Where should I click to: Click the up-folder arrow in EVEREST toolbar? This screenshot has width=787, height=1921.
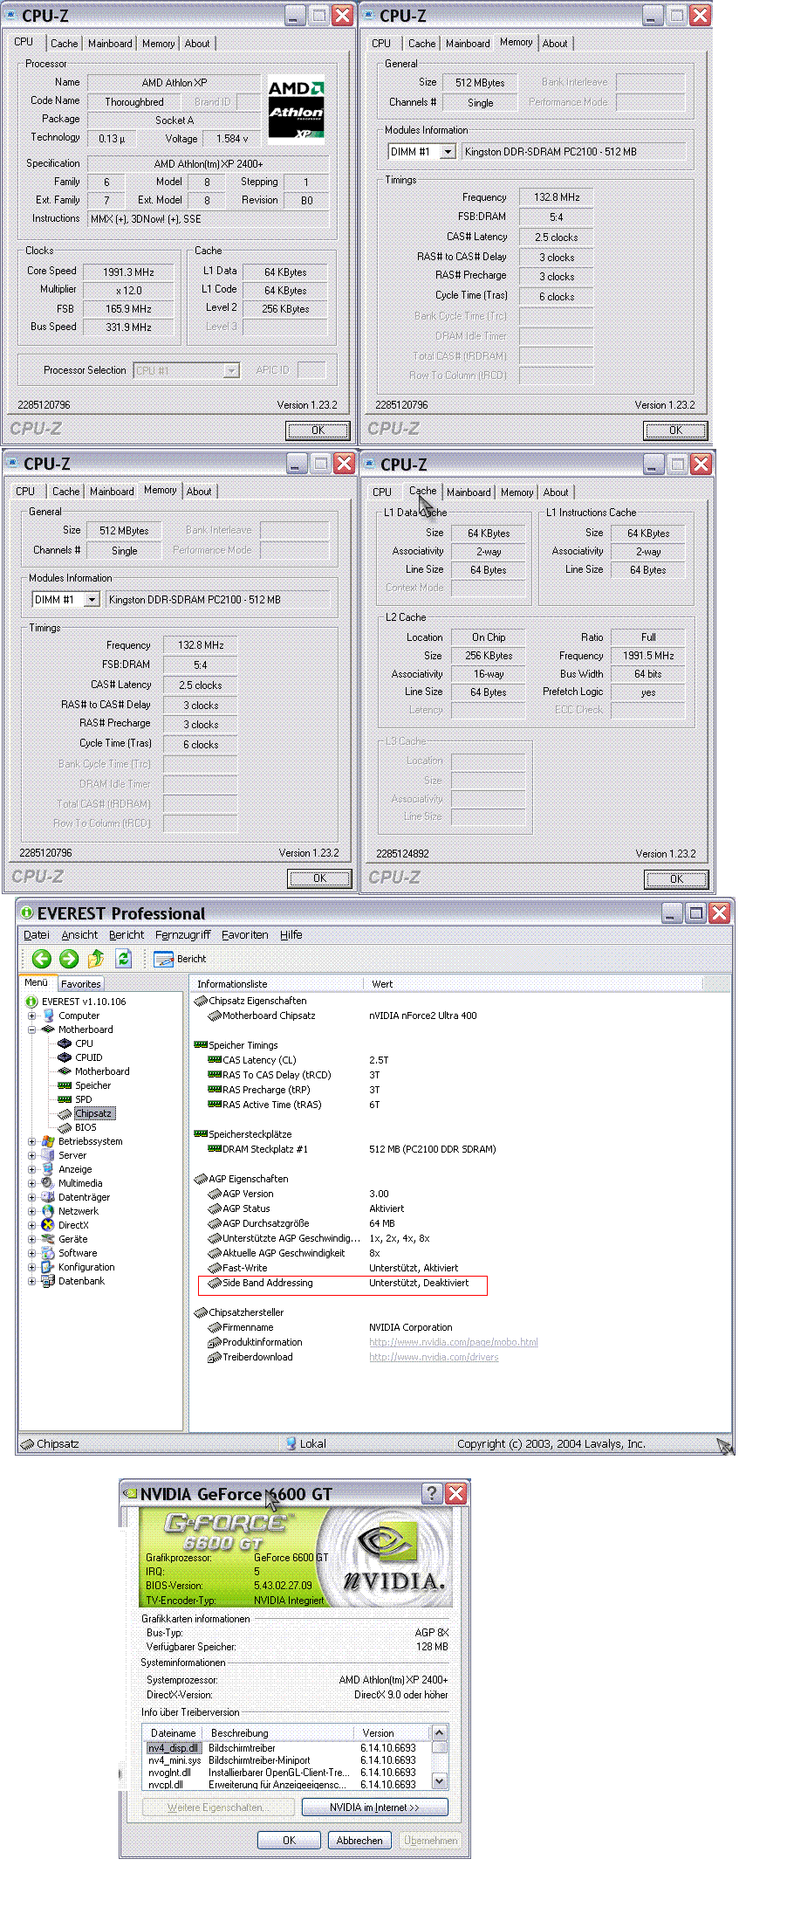point(96,959)
